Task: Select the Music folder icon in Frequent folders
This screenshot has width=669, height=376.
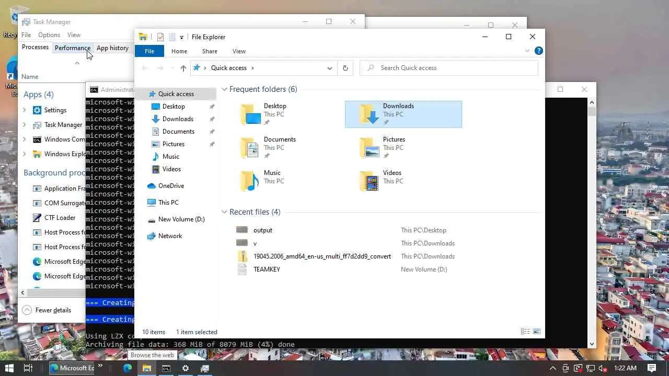Action: [x=250, y=181]
